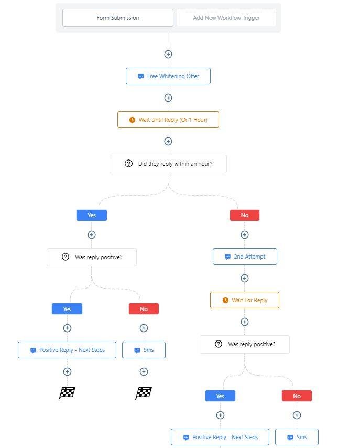Screen dimensions: 338x448
Task: Open Free Whitening Offer message step
Action: click(168, 76)
